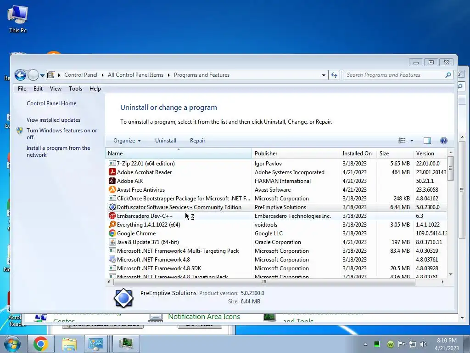The image size is (470, 353).
Task: Go to Control Panel Home
Action: 51,103
